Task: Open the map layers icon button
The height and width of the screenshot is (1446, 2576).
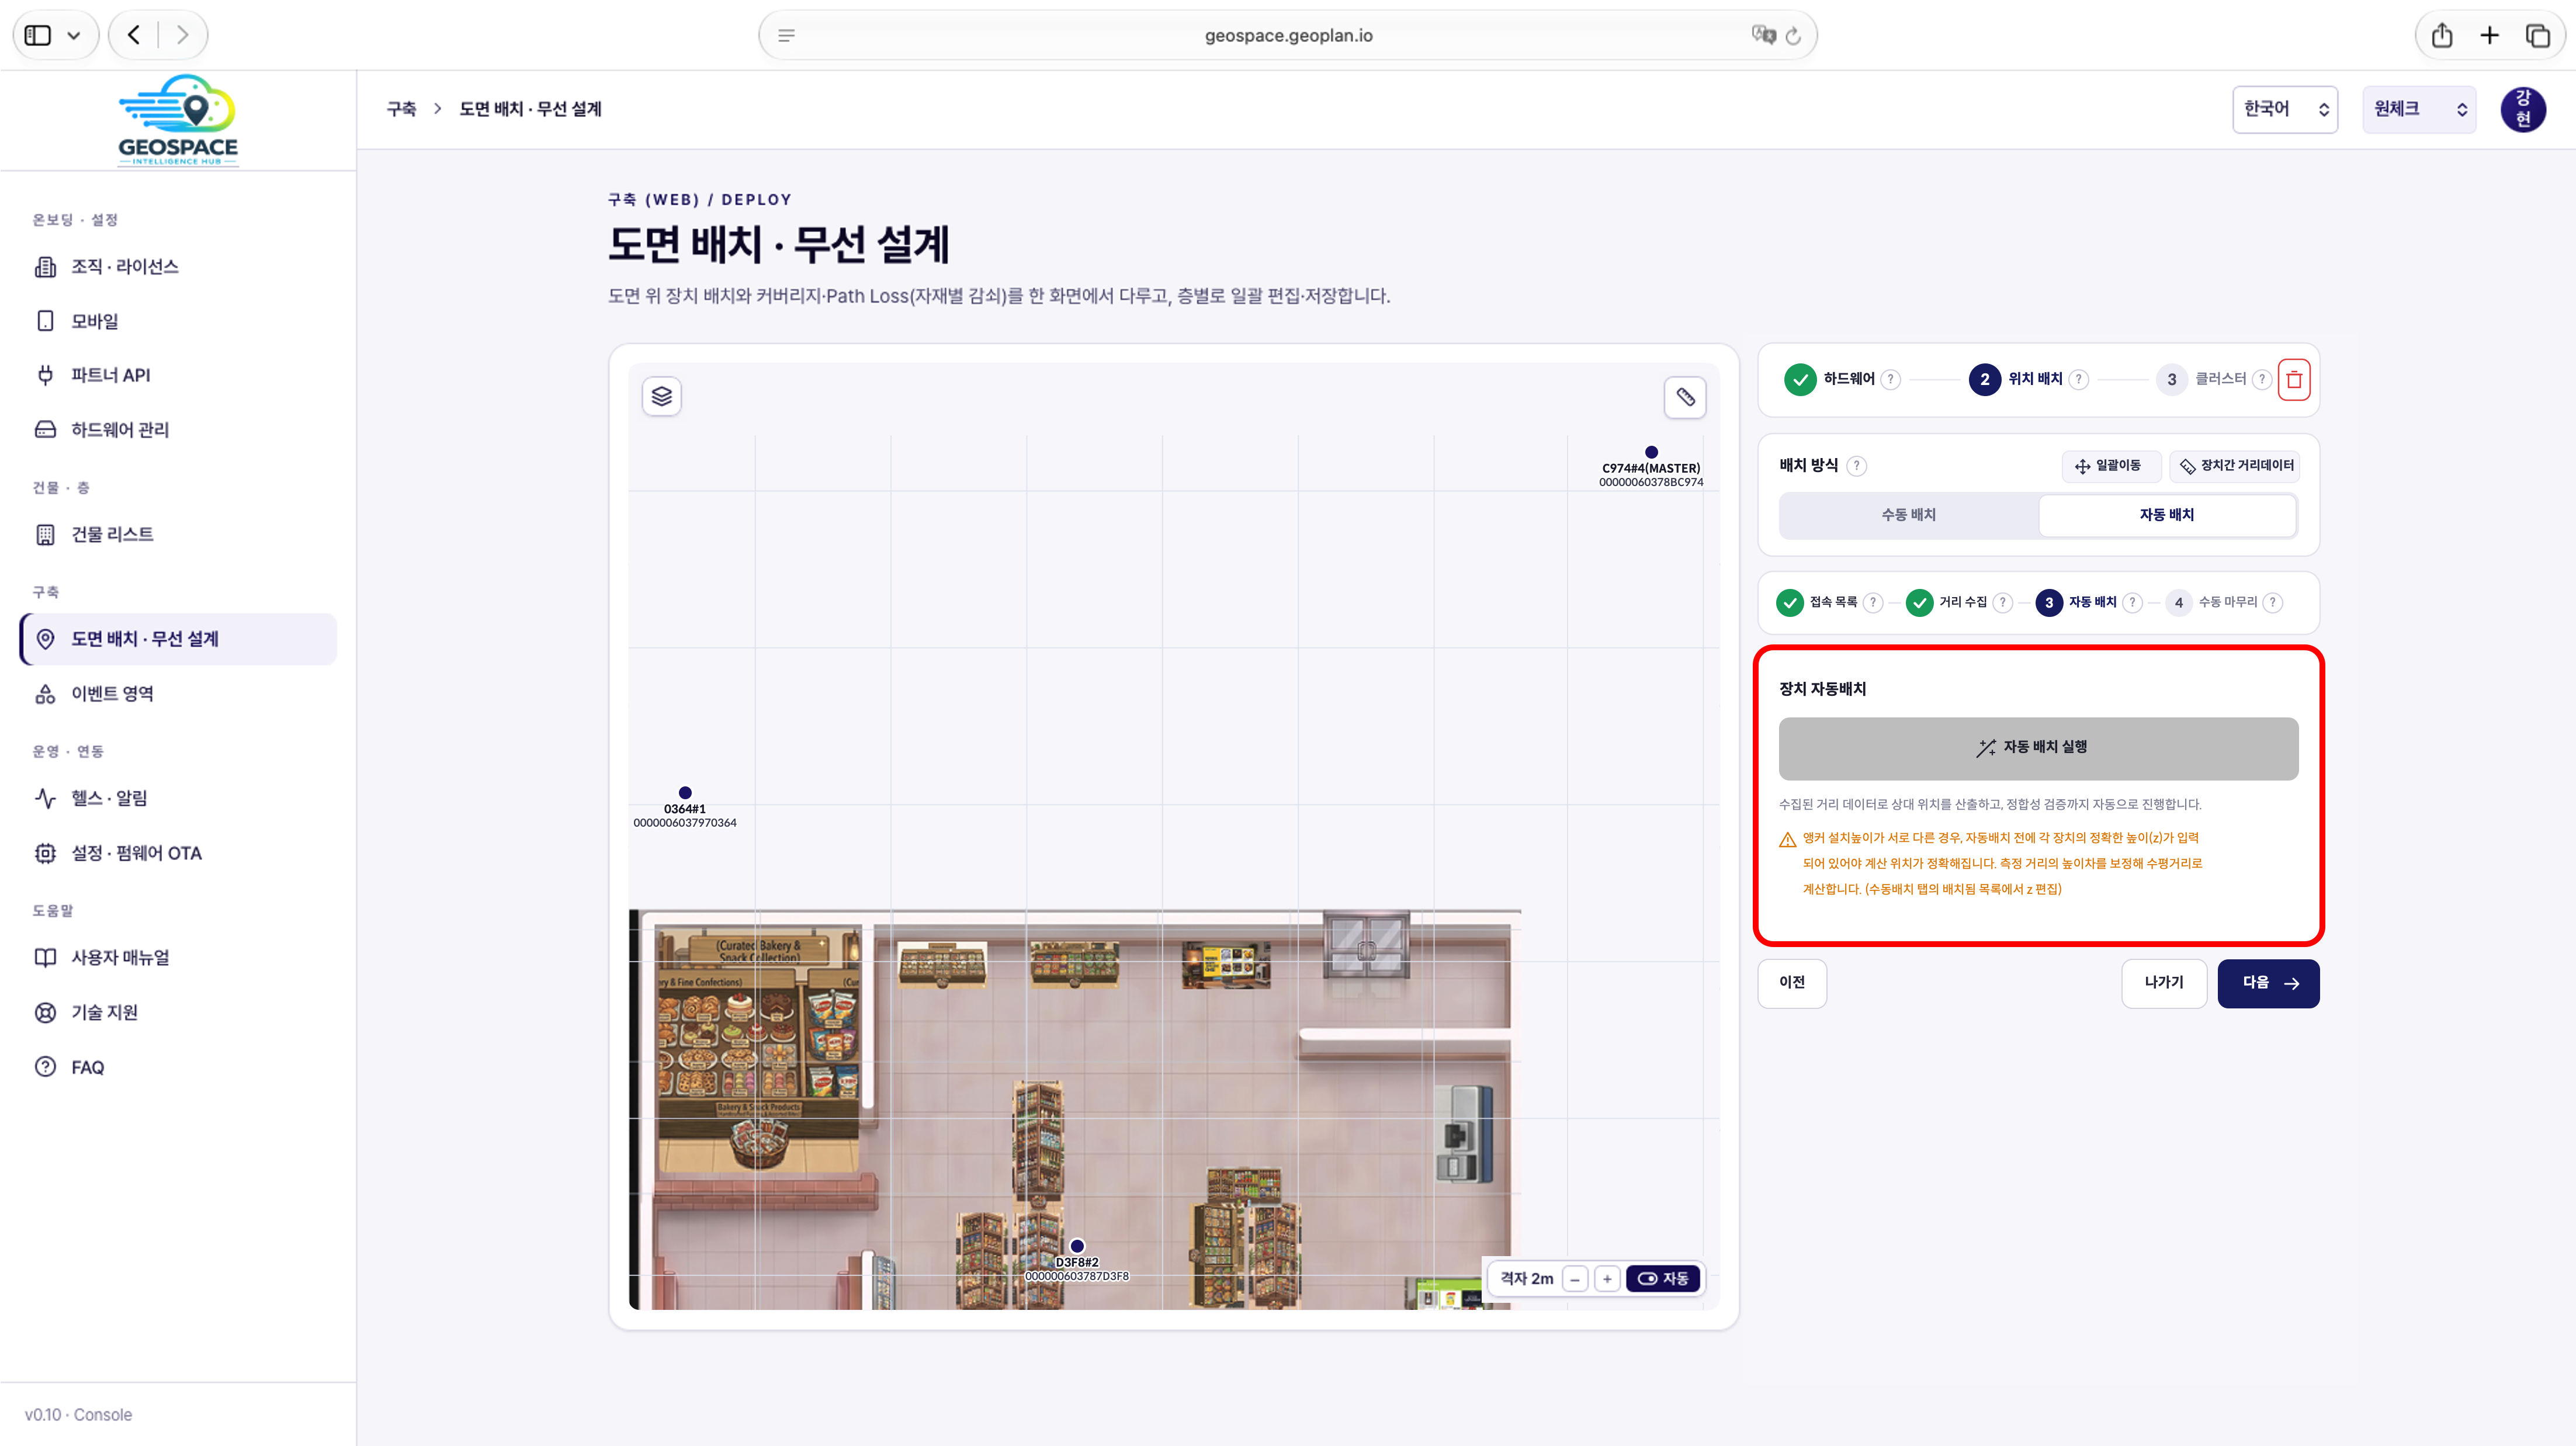Action: [661, 397]
